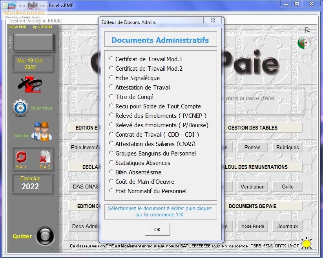
Task: Select Attestation des Salaires (CNAS)
Action: (x=111, y=144)
